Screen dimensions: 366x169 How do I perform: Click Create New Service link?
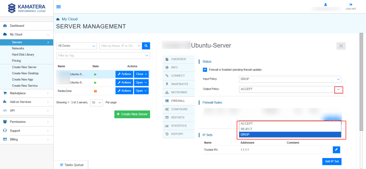point(25,86)
